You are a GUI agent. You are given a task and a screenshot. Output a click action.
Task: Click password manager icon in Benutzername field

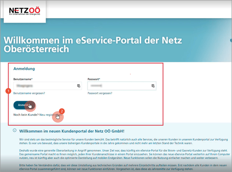point(79,86)
